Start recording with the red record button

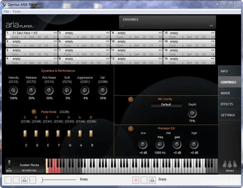[136, 180]
